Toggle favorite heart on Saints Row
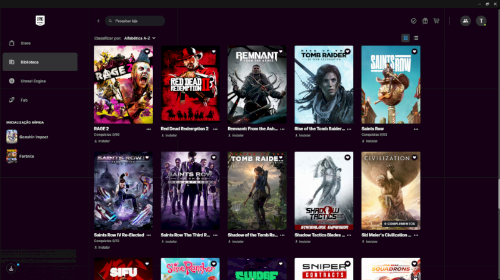Screen dimensions: 500x280 (x=414, y=51)
